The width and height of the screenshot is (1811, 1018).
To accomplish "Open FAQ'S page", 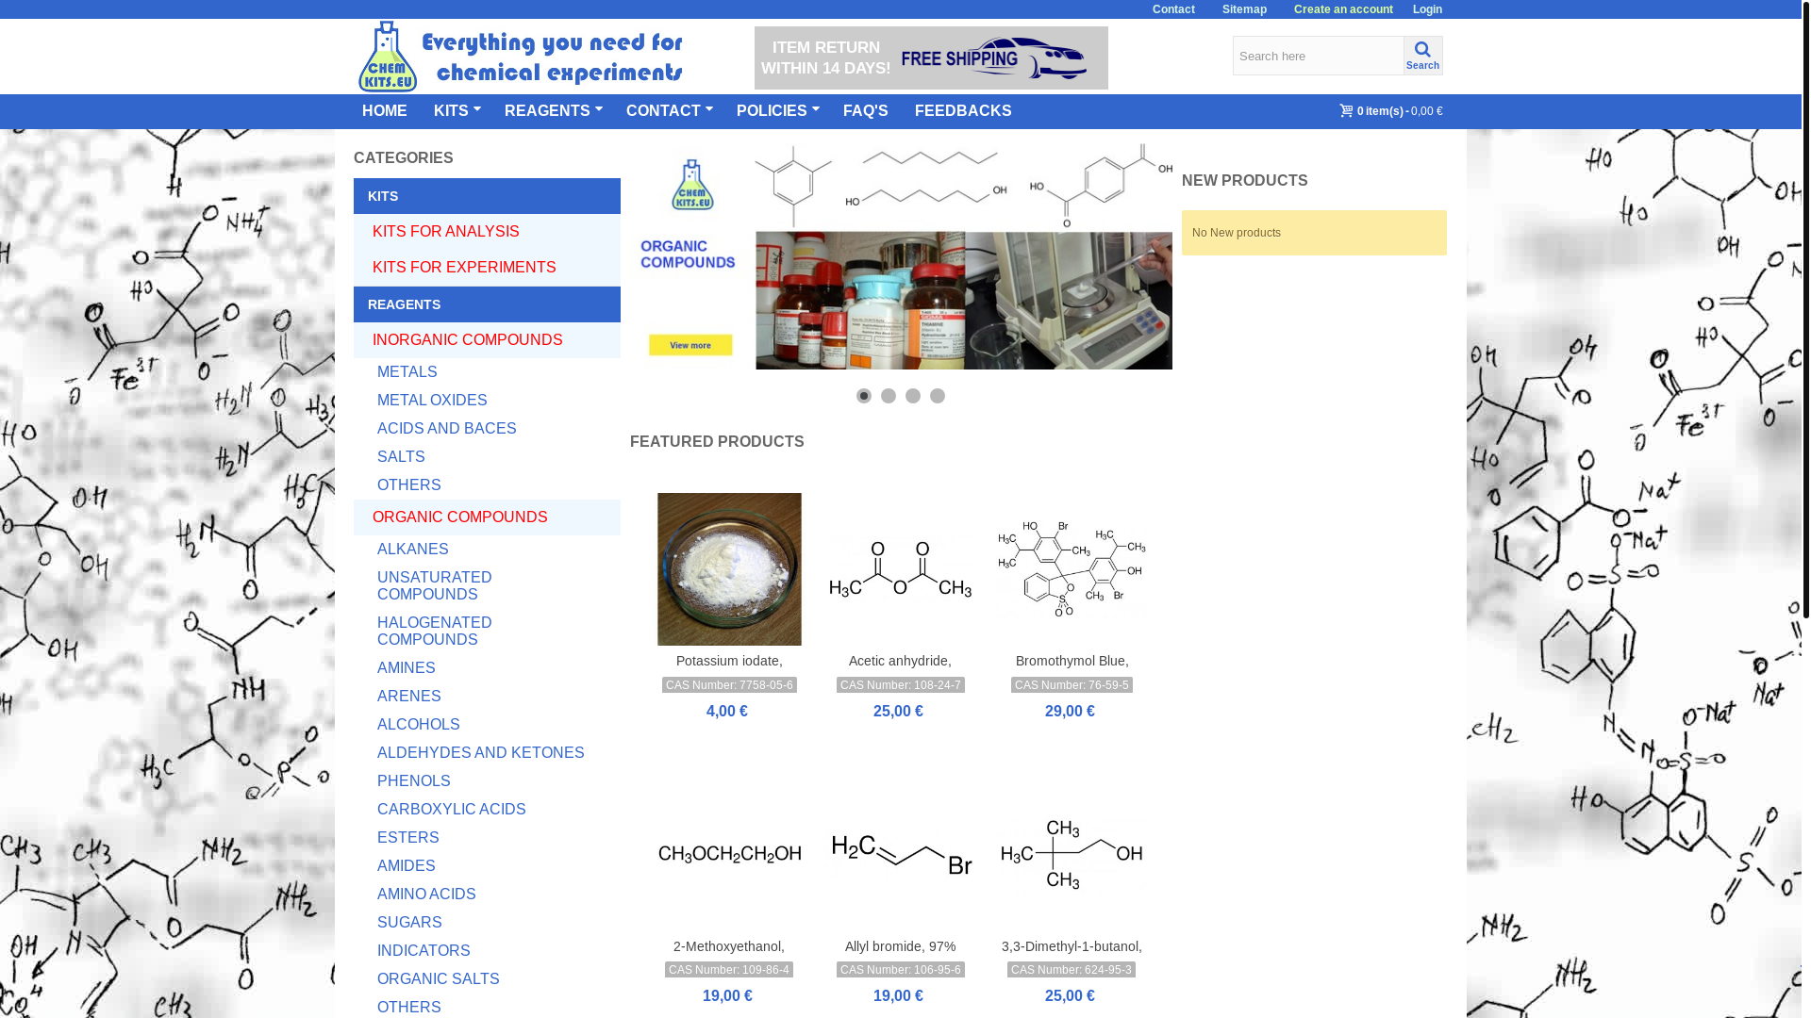I will pyautogui.click(x=866, y=111).
